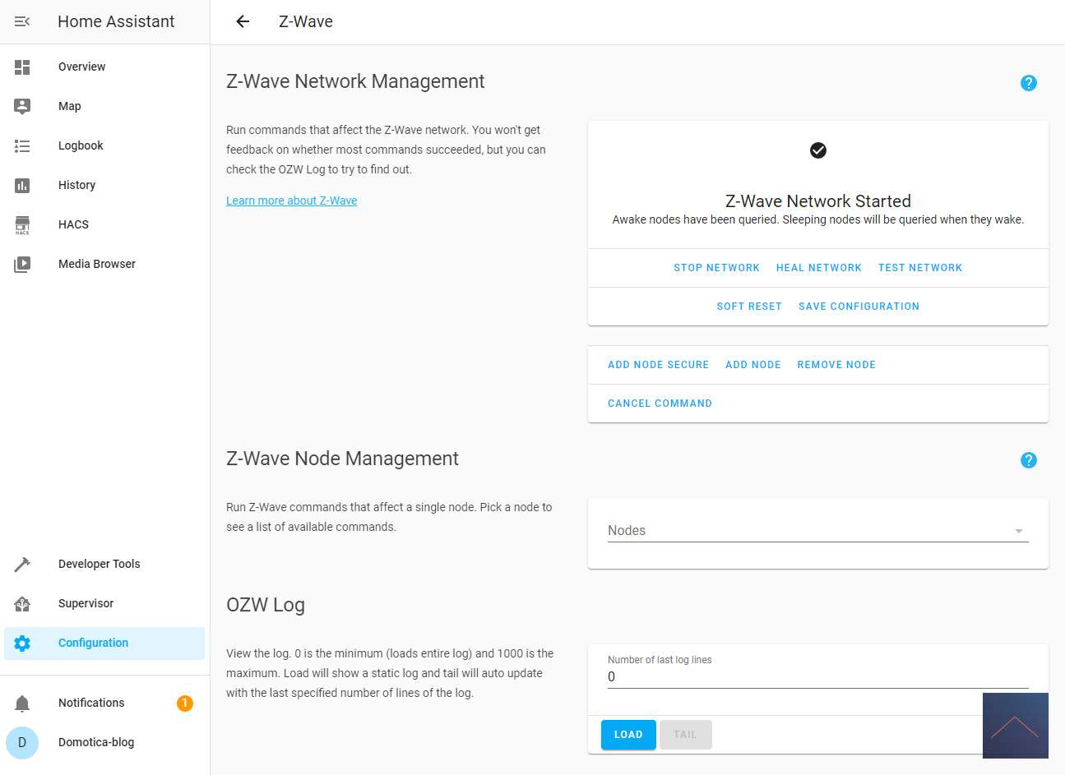Click the Add Node Secure button
The image size is (1065, 775).
coord(658,365)
